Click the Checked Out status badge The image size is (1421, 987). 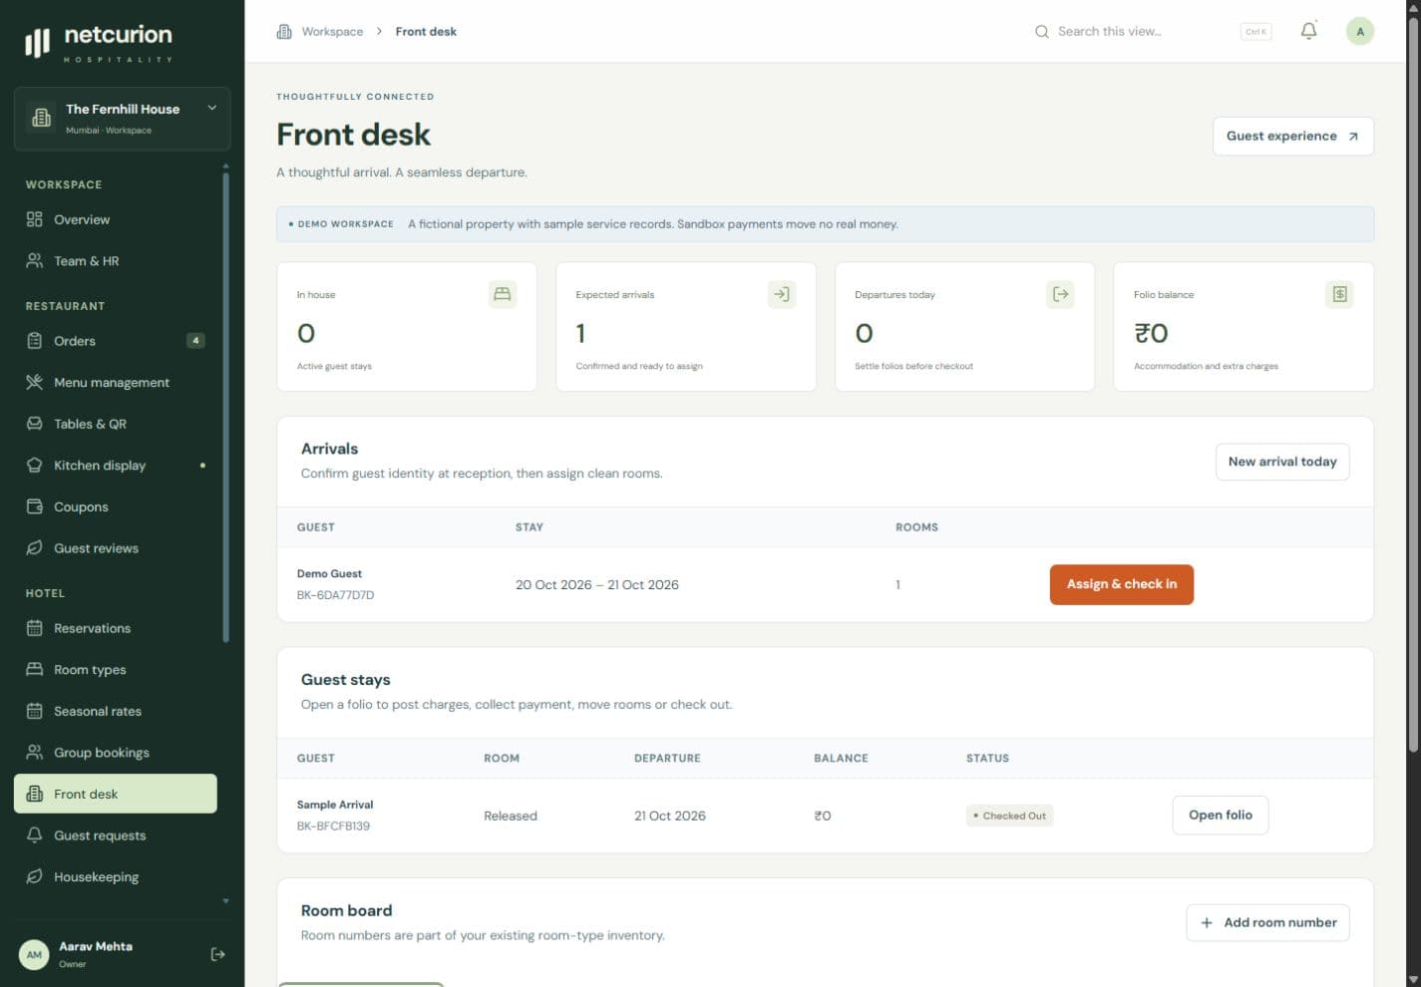[x=1009, y=816]
